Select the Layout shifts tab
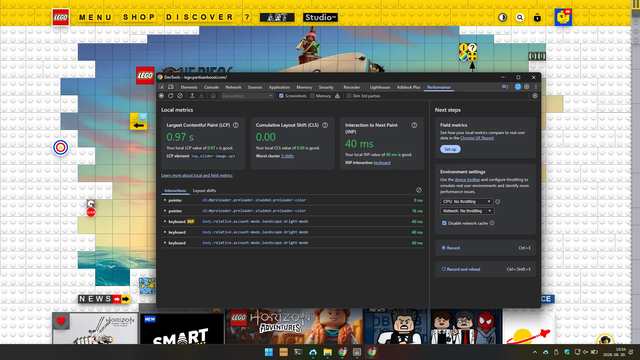640x360 pixels. pos(204,191)
